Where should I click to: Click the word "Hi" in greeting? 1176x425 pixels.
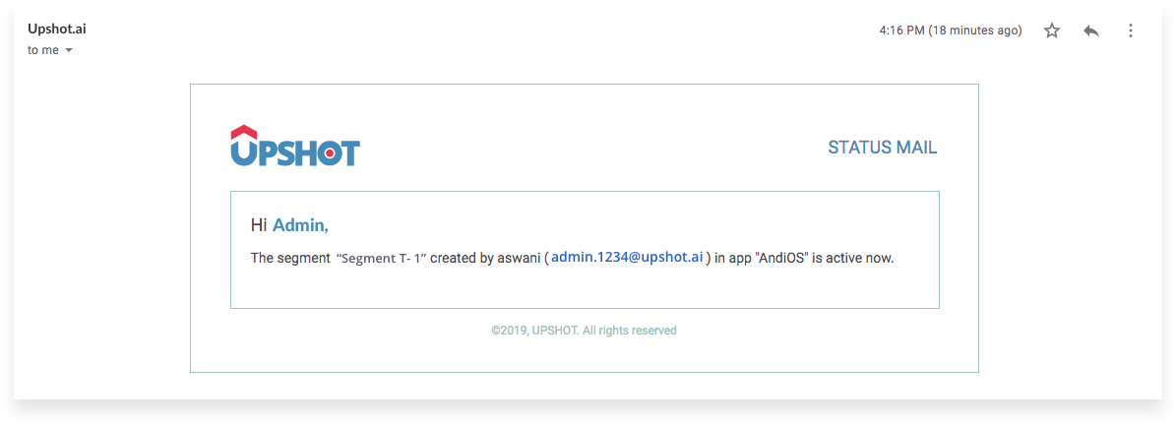(x=259, y=225)
